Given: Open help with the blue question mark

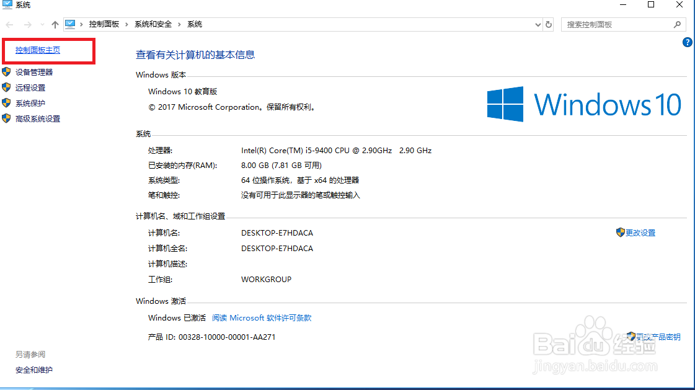Looking at the screenshot, I should click(687, 42).
